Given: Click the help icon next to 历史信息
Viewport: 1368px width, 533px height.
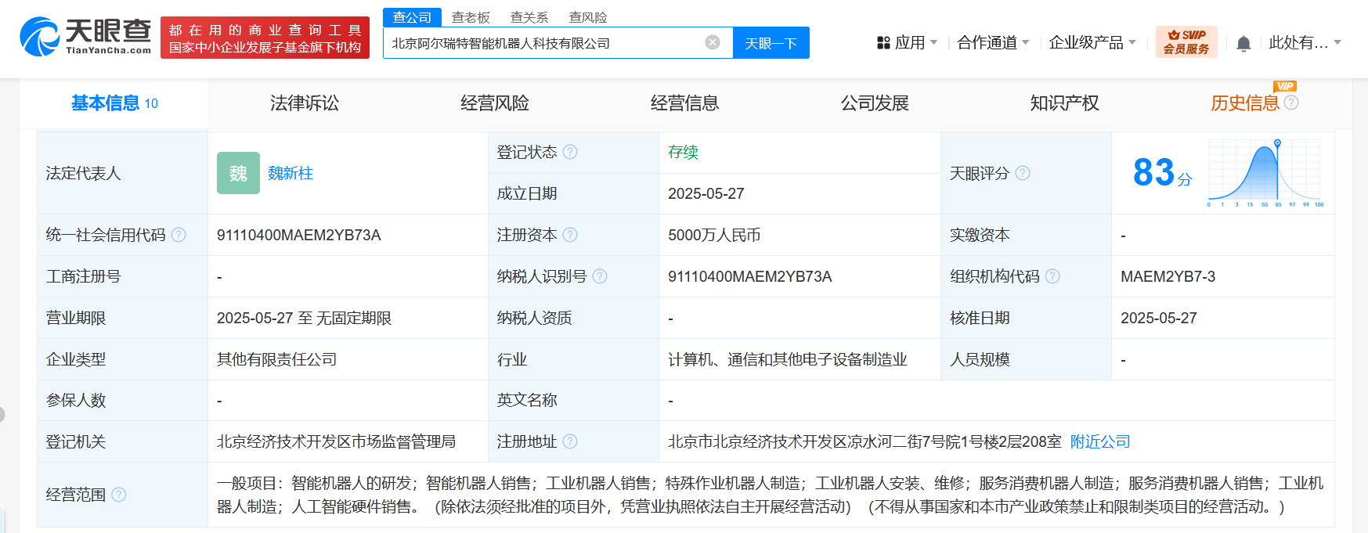Looking at the screenshot, I should point(1291,103).
